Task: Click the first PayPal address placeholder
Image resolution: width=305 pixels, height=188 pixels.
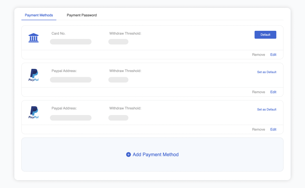Action: coord(71,80)
